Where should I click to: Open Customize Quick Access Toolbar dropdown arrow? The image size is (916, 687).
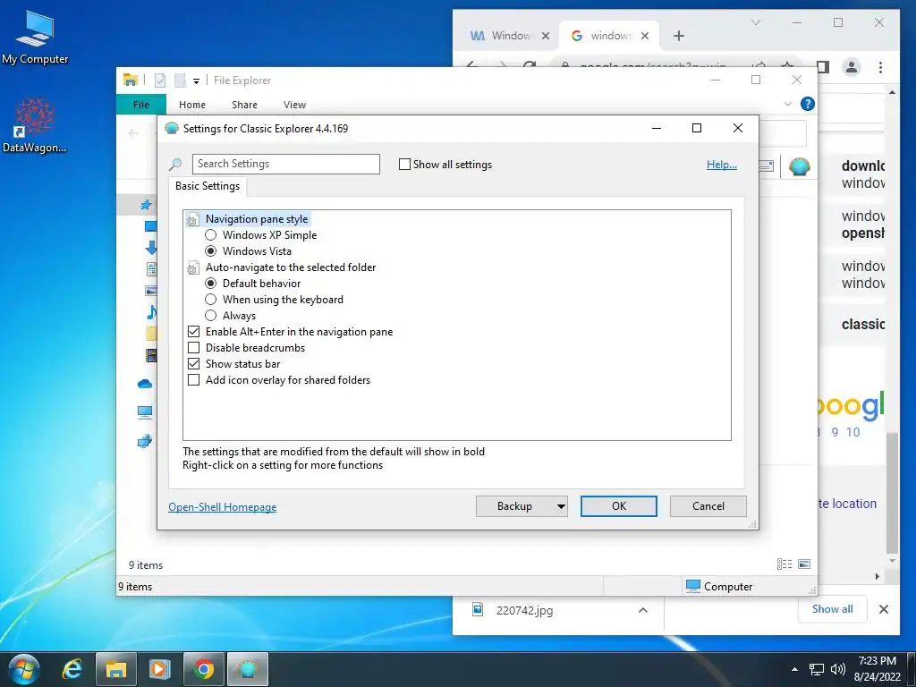point(196,81)
